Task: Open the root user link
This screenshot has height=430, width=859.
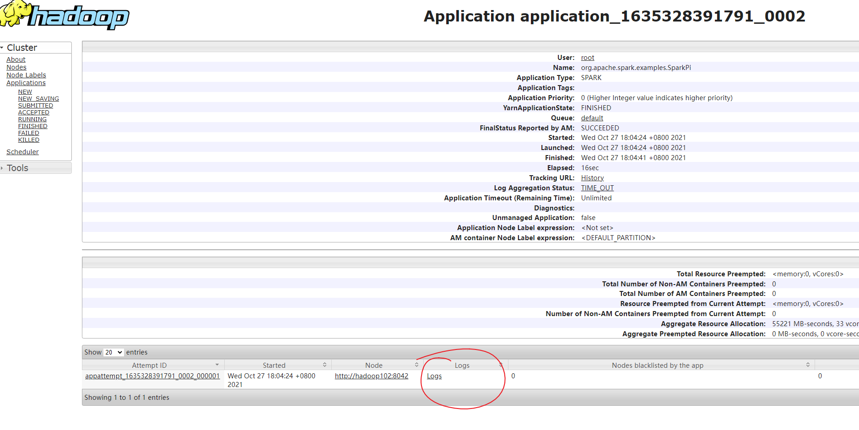Action: (588, 58)
